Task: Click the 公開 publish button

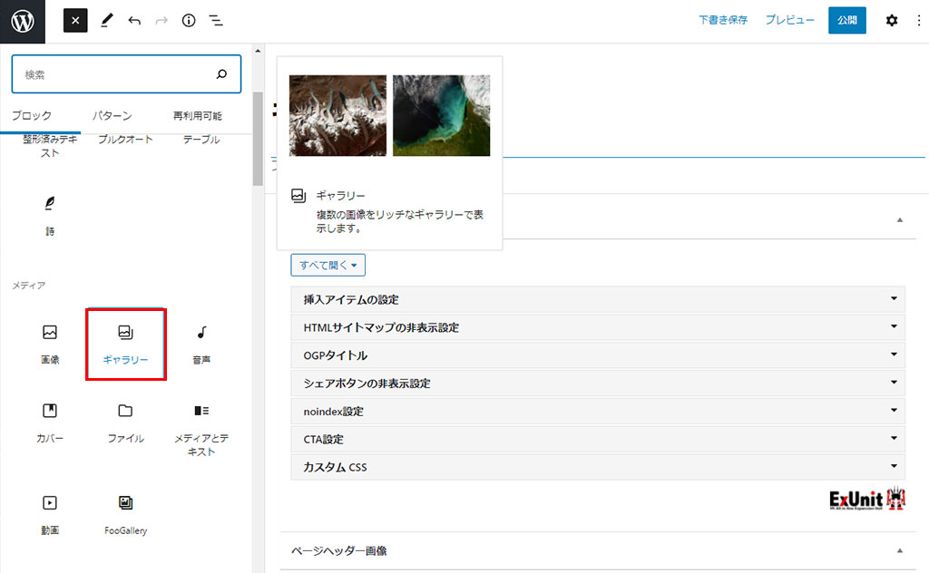Action: pyautogui.click(x=846, y=20)
